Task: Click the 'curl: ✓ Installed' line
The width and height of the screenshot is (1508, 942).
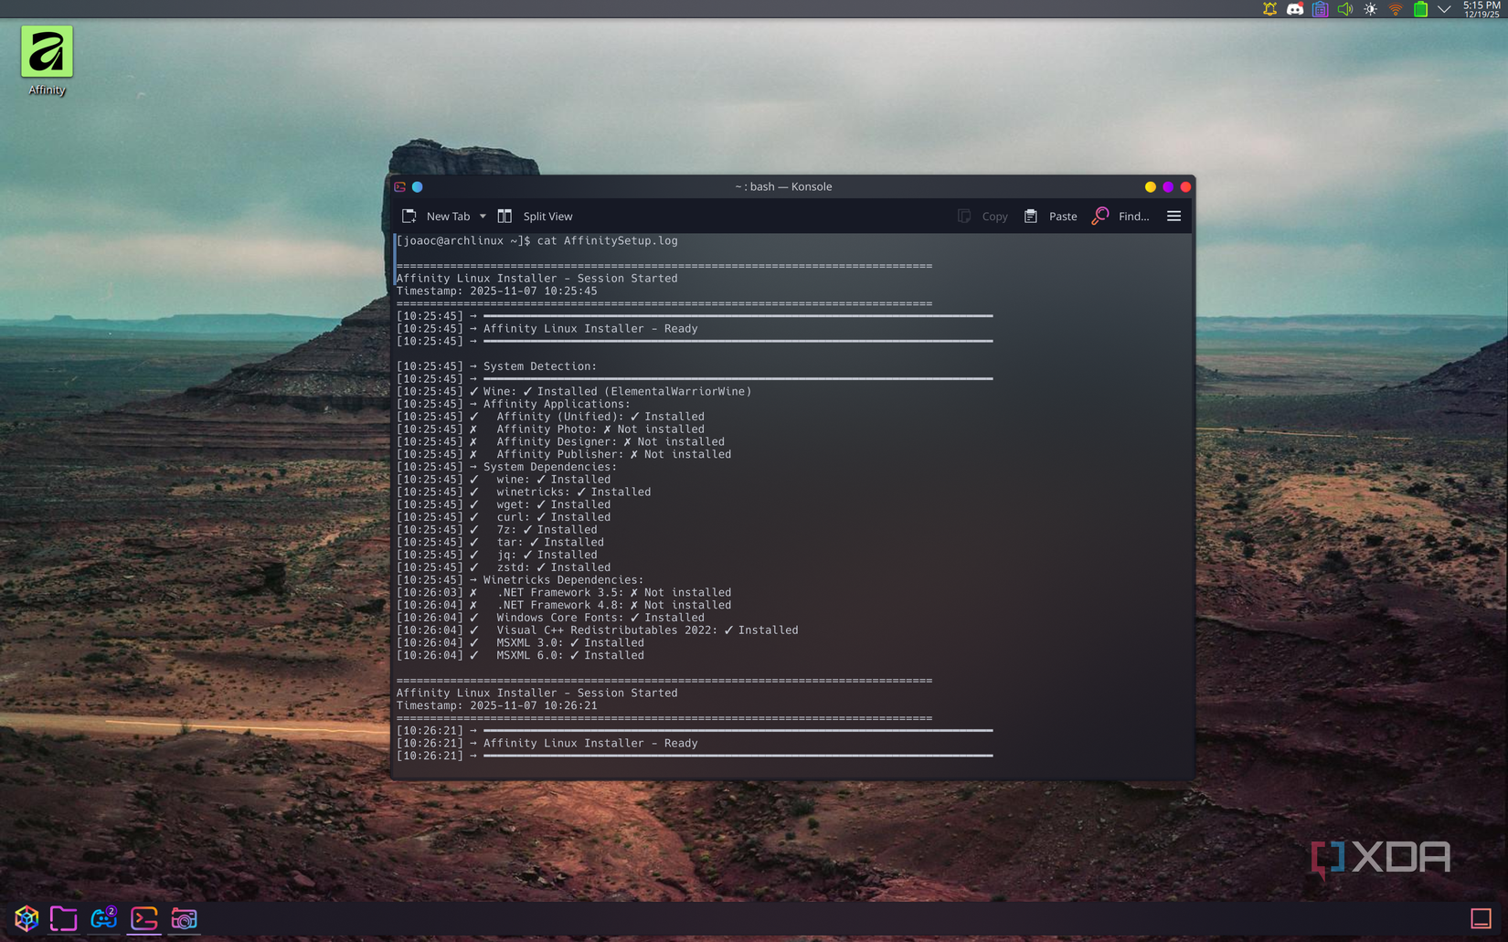Action: tap(504, 517)
